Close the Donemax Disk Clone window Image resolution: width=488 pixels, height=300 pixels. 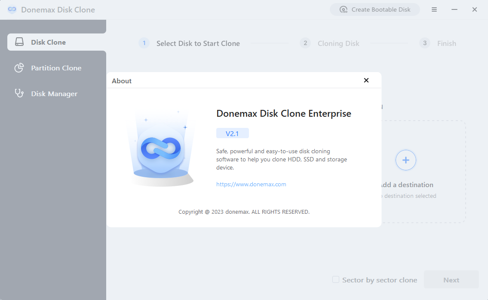tap(475, 9)
